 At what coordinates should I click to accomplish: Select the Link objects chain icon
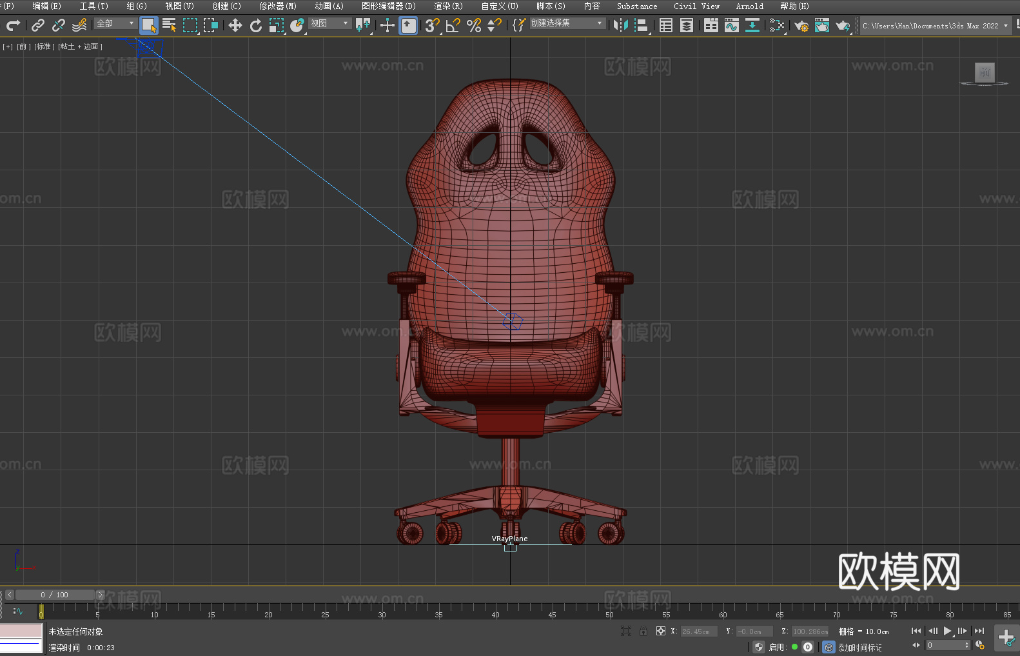pyautogui.click(x=38, y=25)
